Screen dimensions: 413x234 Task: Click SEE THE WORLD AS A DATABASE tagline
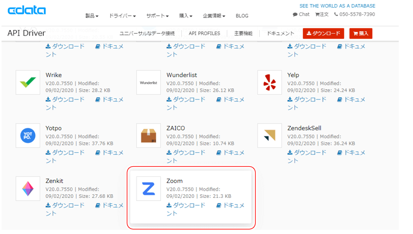[338, 6]
